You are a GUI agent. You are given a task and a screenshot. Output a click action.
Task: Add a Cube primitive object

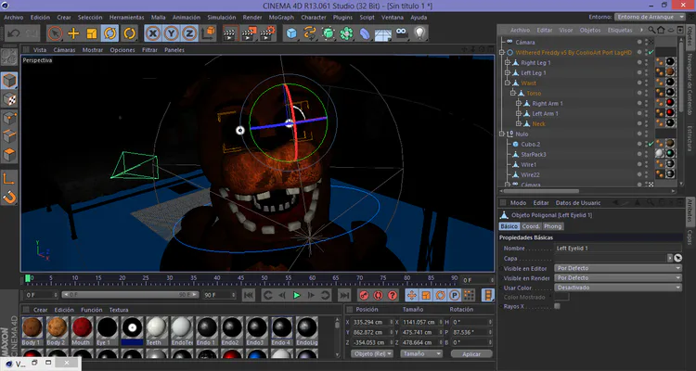pyautogui.click(x=291, y=33)
